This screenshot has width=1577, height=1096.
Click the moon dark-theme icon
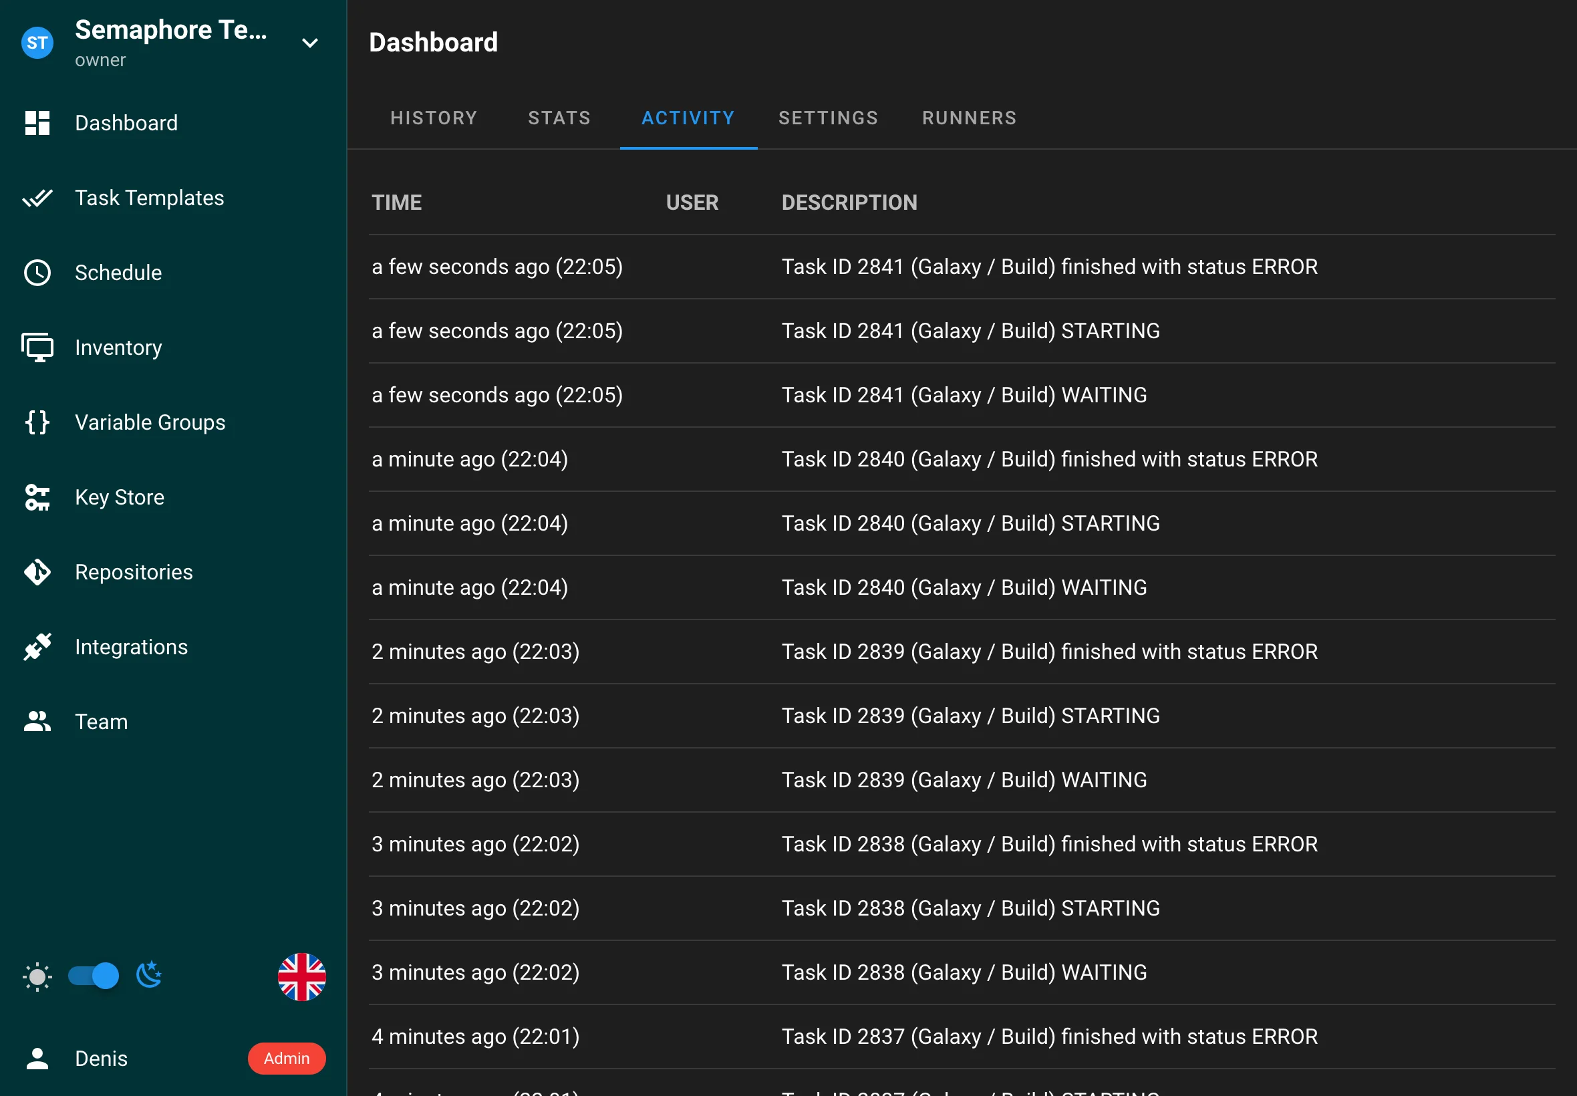(149, 976)
